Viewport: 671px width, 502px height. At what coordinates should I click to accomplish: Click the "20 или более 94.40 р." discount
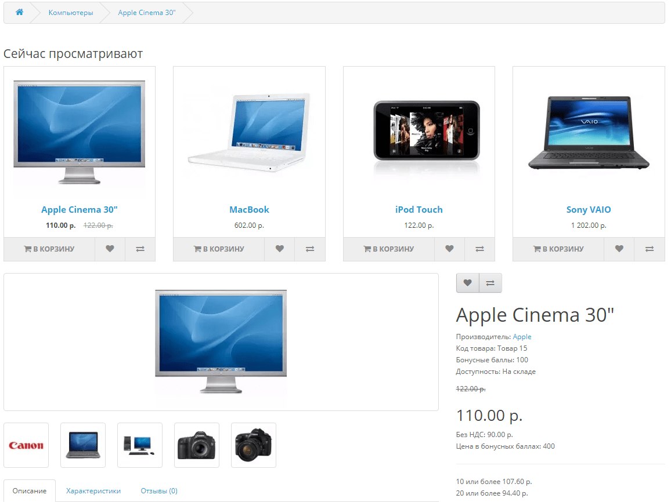pos(492,493)
